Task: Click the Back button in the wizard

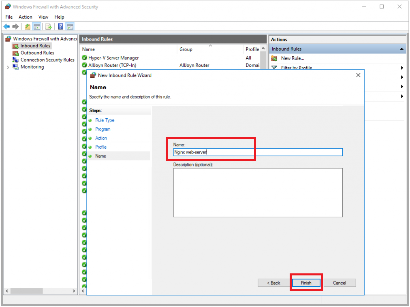Action: click(273, 283)
